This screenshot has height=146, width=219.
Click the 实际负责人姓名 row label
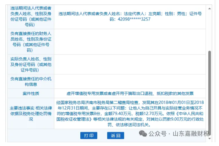tap(31, 64)
